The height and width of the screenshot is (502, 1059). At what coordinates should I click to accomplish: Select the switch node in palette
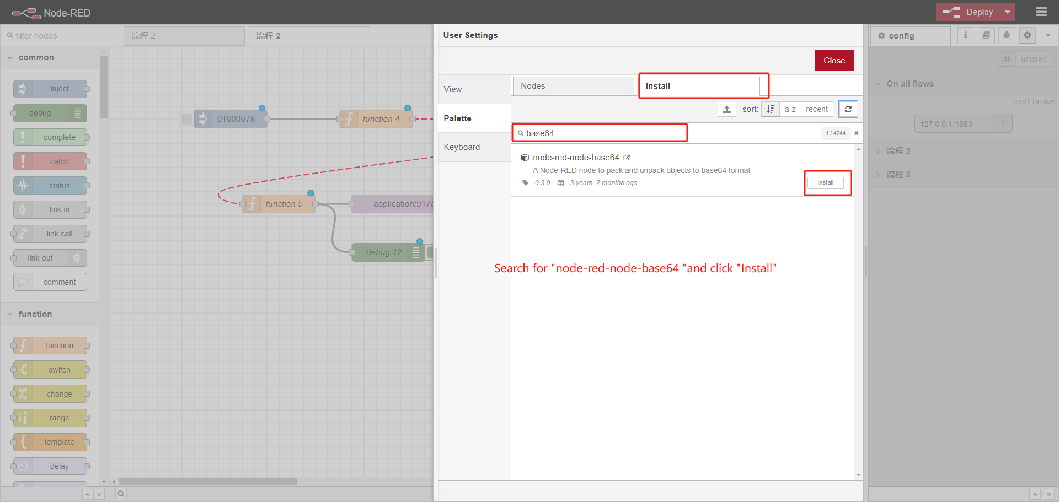tap(50, 370)
